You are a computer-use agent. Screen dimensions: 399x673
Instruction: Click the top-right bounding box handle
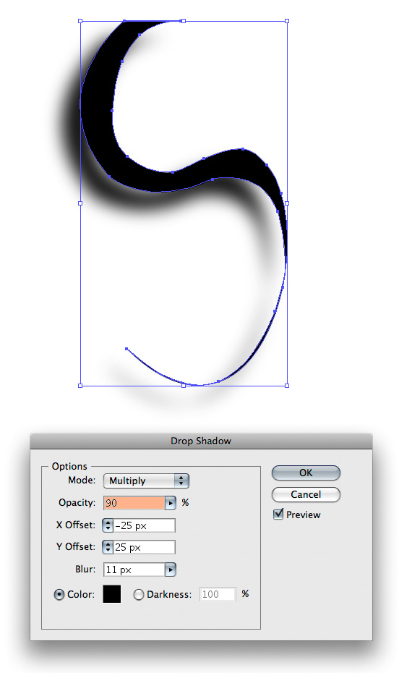[287, 20]
